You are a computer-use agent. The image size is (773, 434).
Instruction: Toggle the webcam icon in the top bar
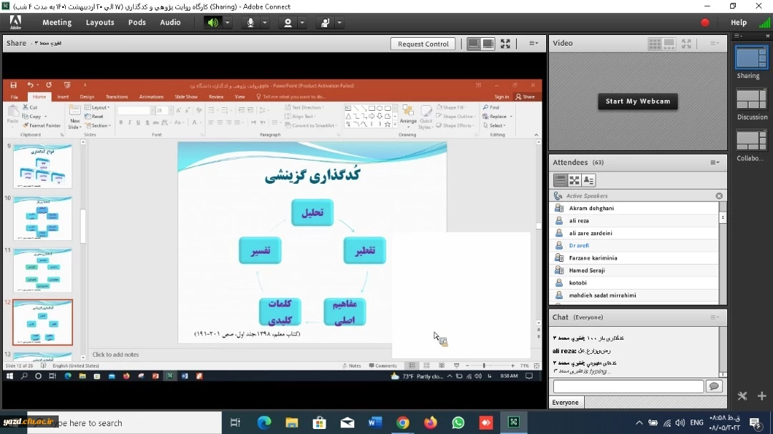pos(288,22)
